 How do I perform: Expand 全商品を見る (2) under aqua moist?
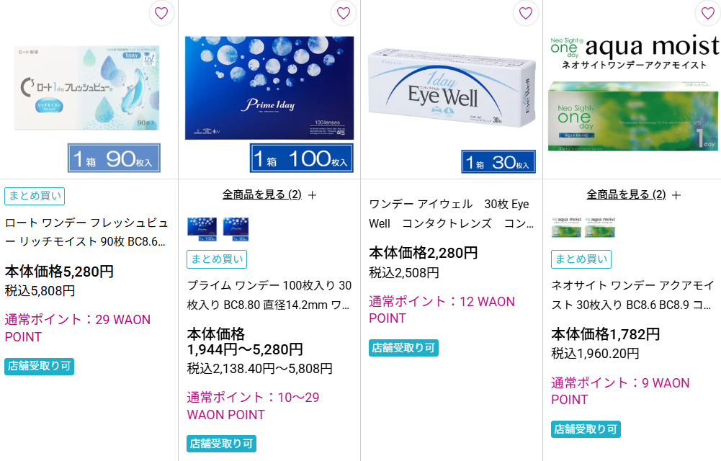coord(626,195)
